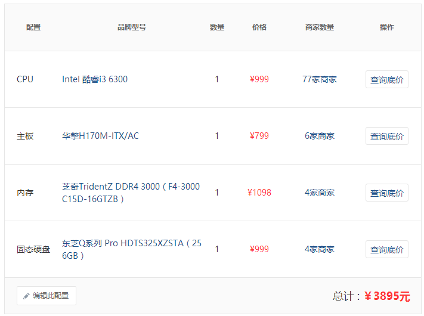
Task: Open the 芝奇TridentZ DDR4 3000 product link
Action: click(x=131, y=193)
